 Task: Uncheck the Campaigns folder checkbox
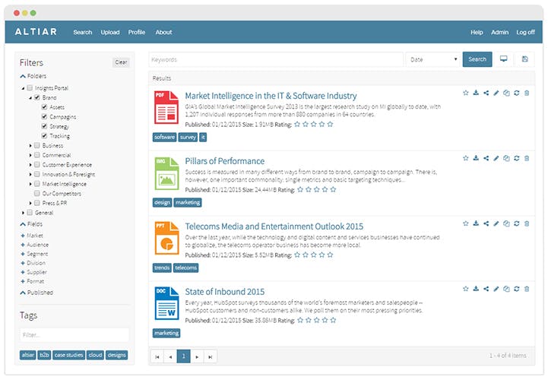pyautogui.click(x=44, y=116)
